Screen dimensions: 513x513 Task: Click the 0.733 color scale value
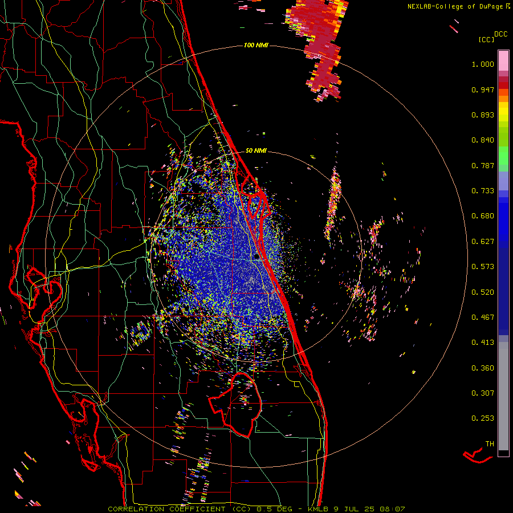tap(483, 191)
